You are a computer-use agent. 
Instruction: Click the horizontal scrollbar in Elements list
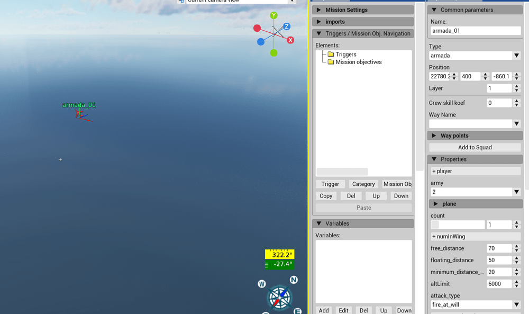[342, 172]
